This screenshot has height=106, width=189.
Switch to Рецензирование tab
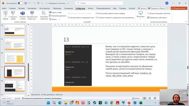tap(103, 8)
